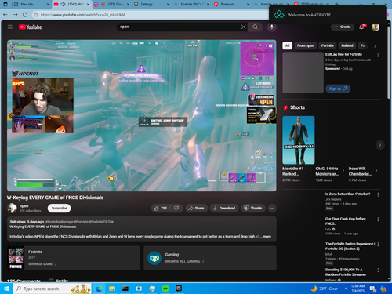Open the comments Sort by dropdown

coord(59,281)
